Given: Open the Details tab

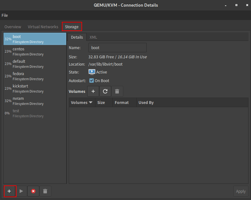Looking at the screenshot, I should click(77, 37).
